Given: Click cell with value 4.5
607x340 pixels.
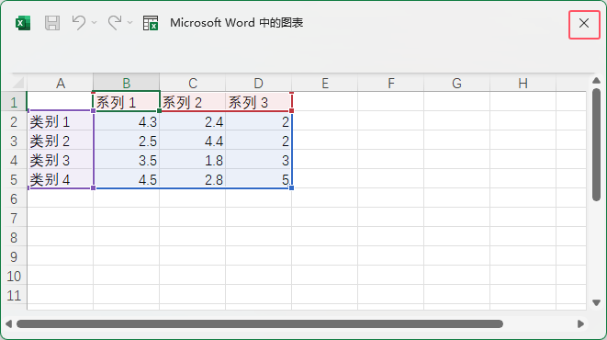Looking at the screenshot, I should click(126, 179).
